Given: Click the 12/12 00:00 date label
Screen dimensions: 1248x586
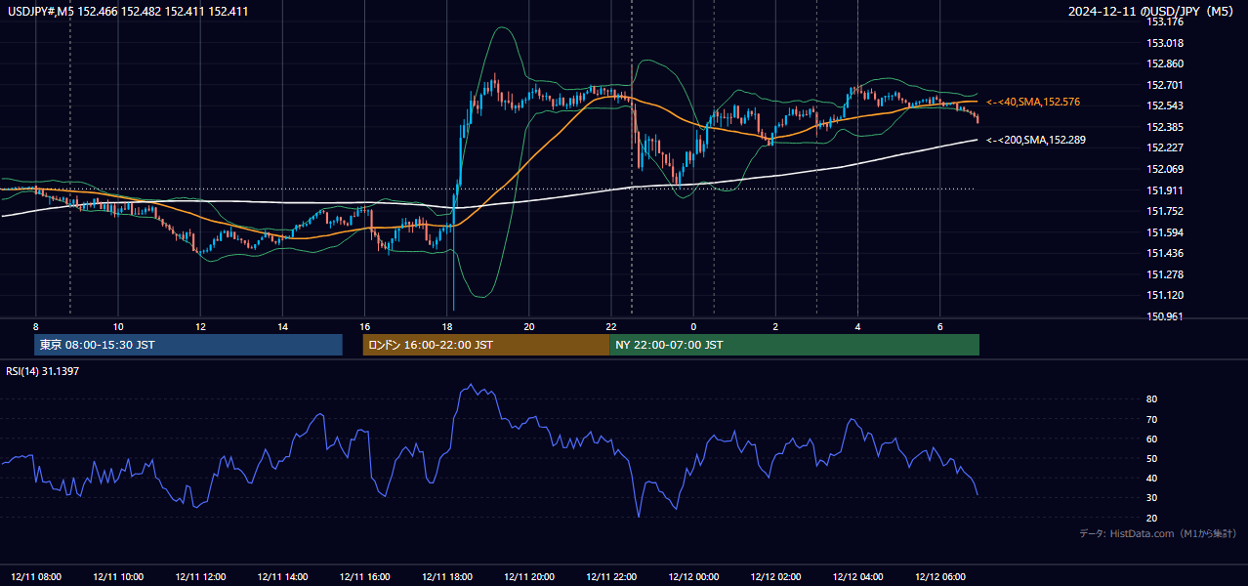Looking at the screenshot, I should coord(693,576).
